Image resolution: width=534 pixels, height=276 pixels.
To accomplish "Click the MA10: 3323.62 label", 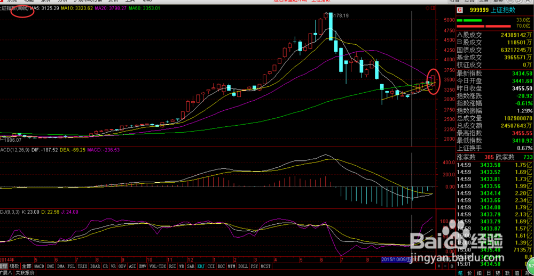I will pyautogui.click(x=77, y=8).
